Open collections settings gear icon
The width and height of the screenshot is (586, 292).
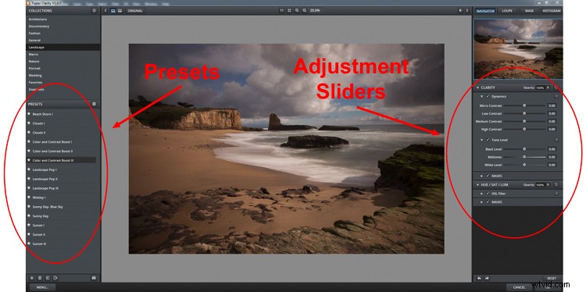coord(95,11)
